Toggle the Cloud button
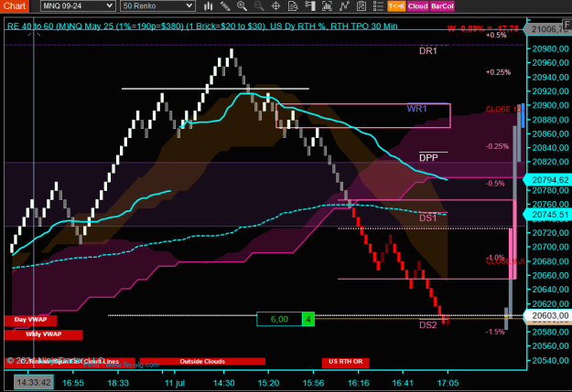Image resolution: width=572 pixels, height=392 pixels. (x=417, y=5)
